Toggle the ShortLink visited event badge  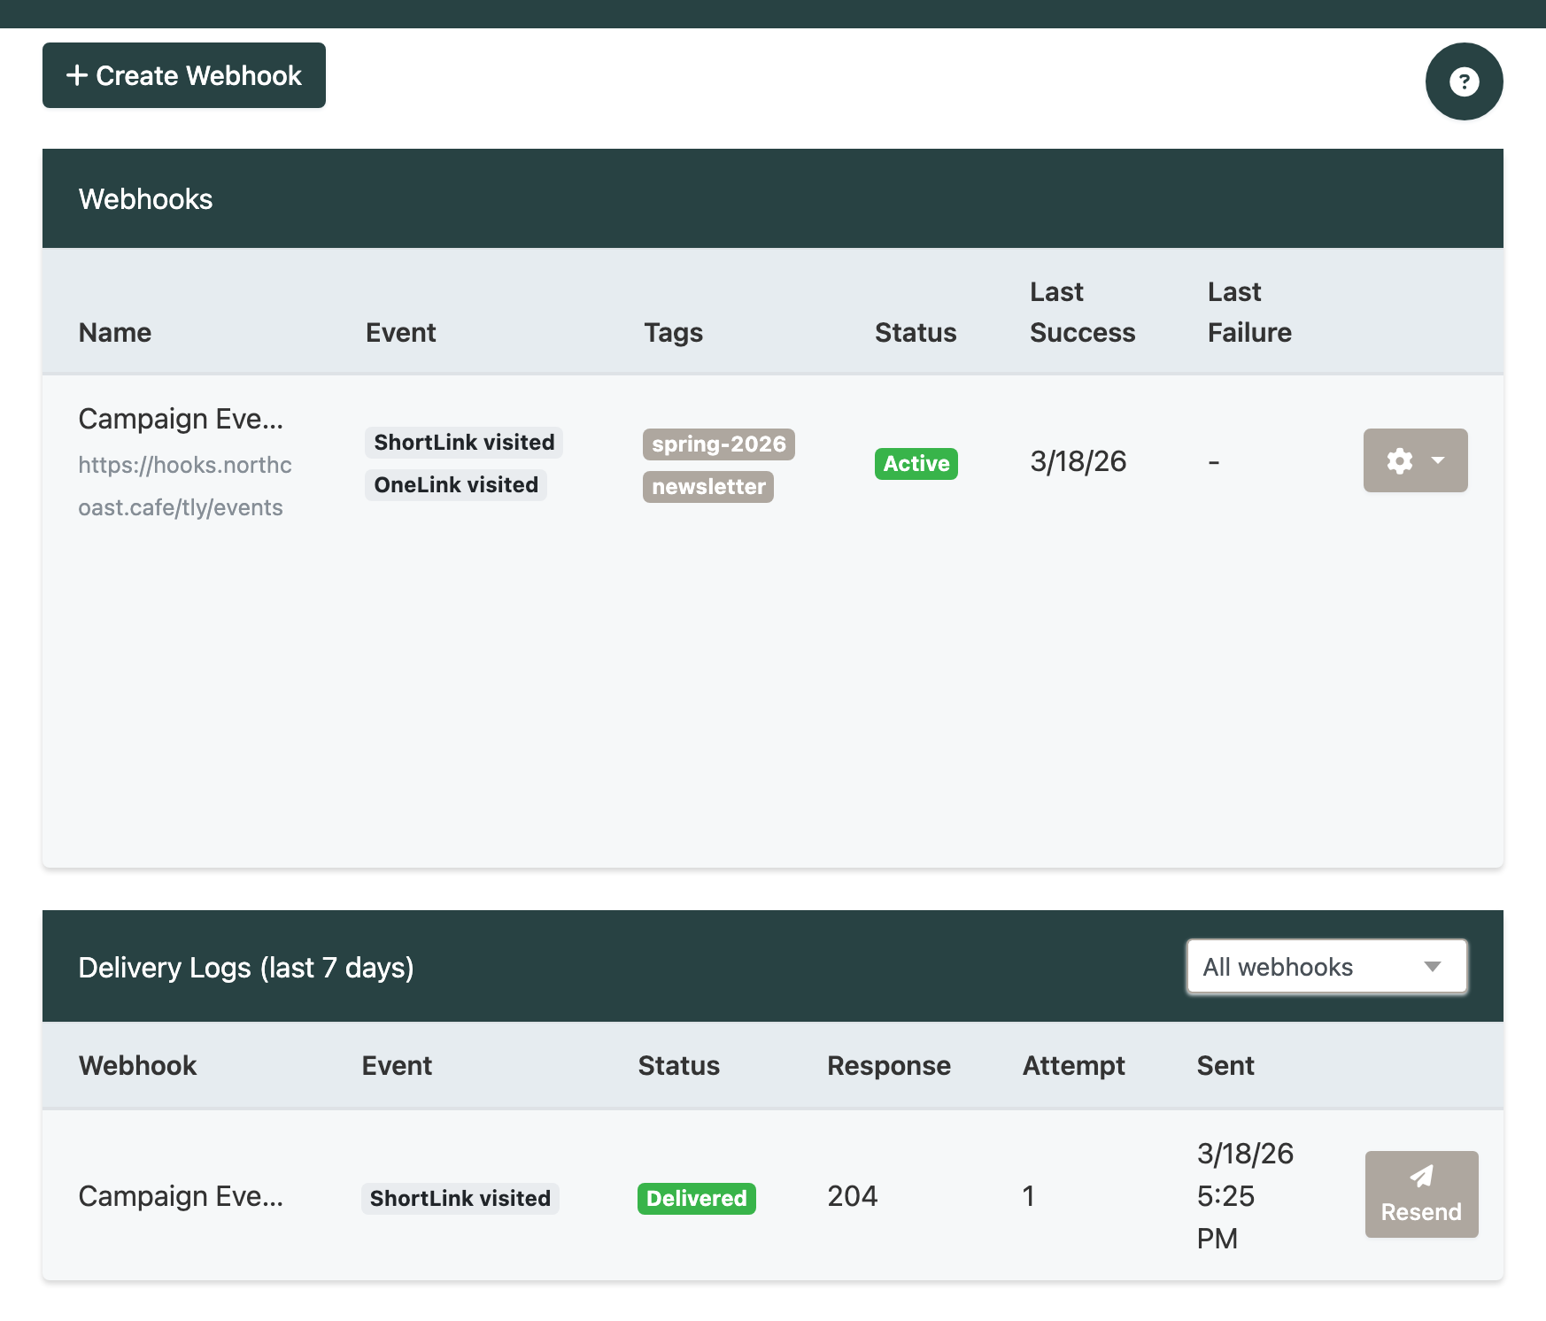pyautogui.click(x=463, y=442)
